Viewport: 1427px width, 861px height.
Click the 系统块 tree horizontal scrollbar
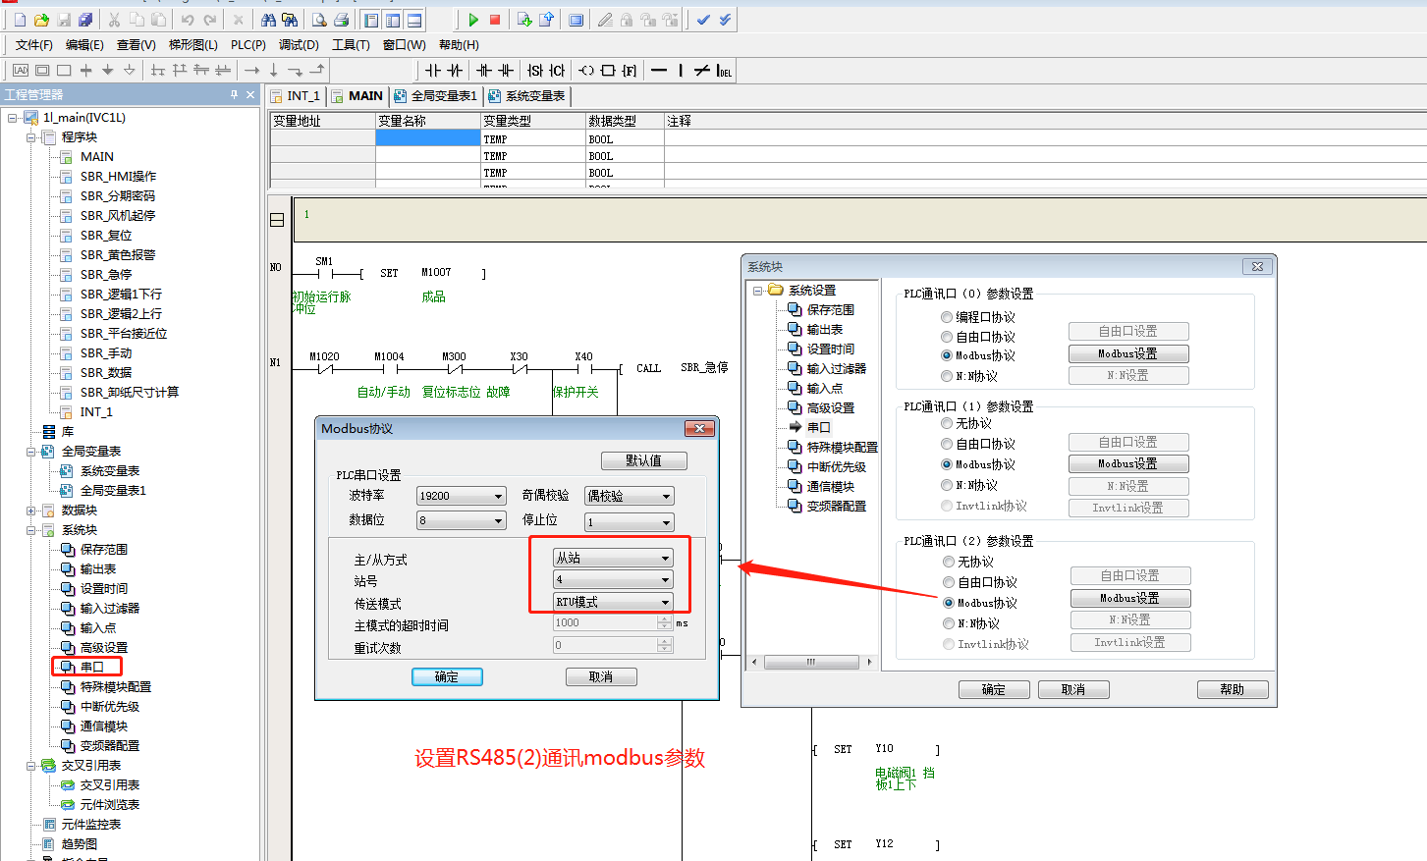[811, 662]
